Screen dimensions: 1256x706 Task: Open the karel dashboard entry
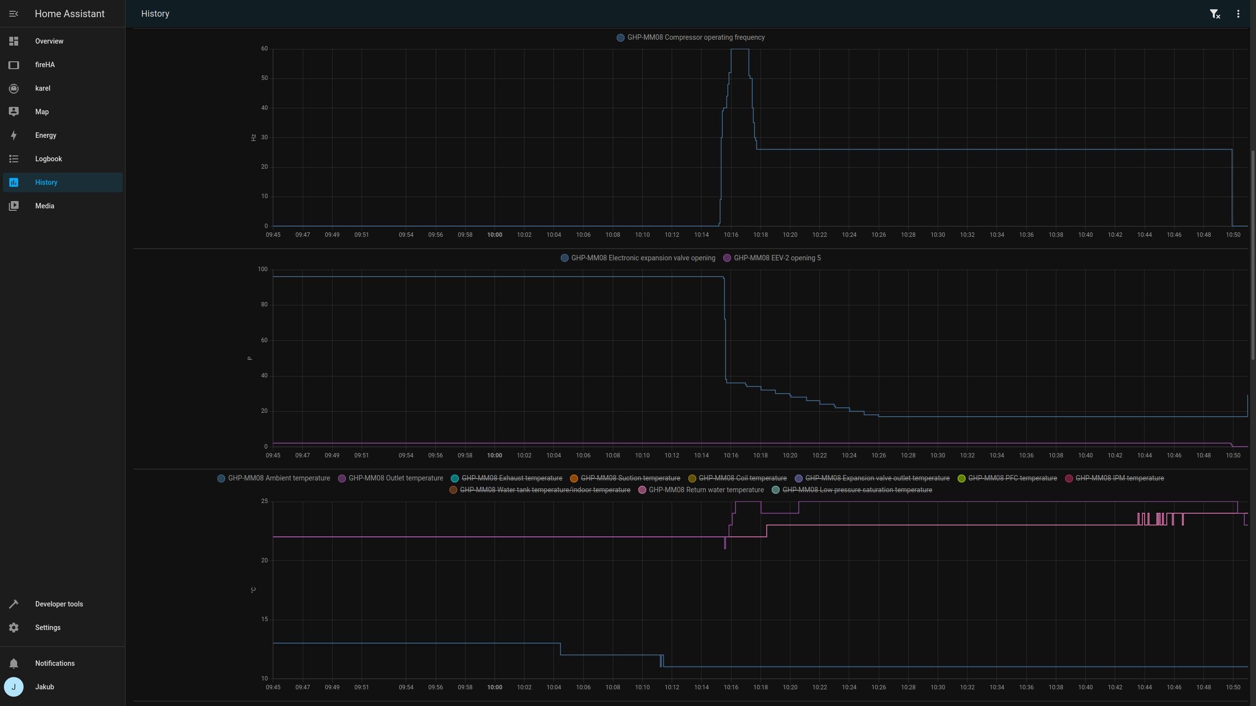43,88
